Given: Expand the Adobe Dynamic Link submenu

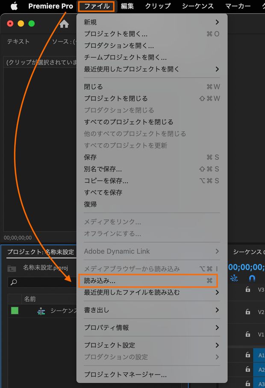Looking at the screenshot, I should [152, 251].
